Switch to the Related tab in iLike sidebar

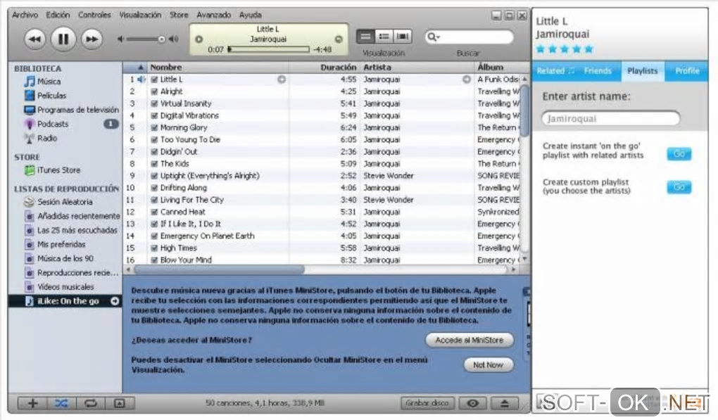(554, 71)
